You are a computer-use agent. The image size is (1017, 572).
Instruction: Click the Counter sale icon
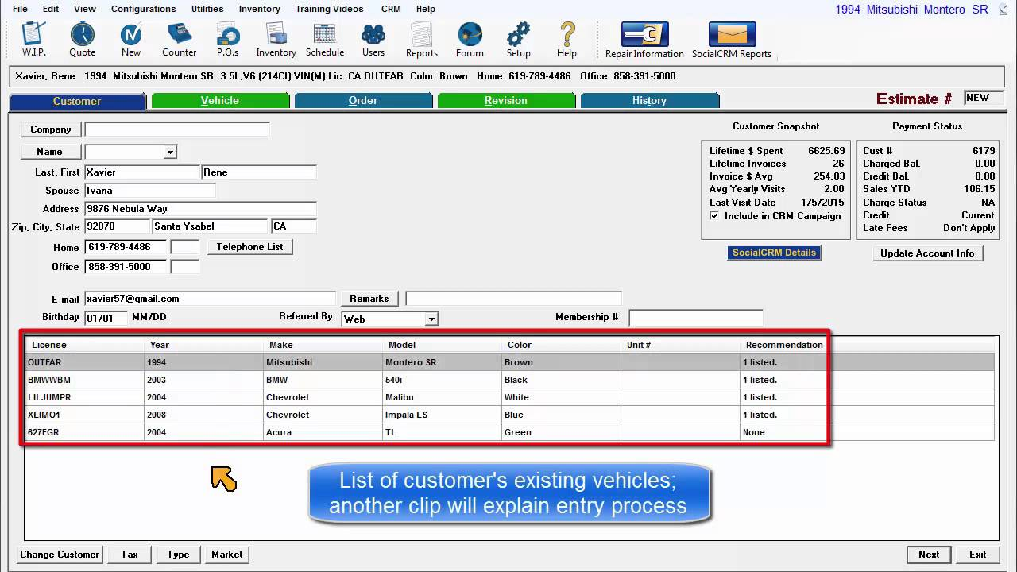(x=179, y=40)
